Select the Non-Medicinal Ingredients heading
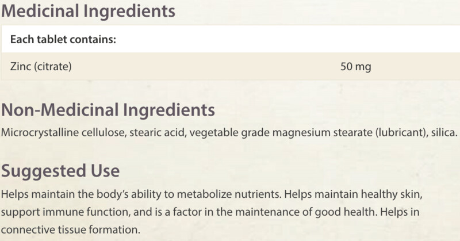 [x=108, y=110]
